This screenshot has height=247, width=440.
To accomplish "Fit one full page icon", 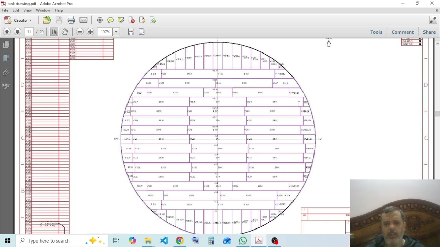I will [141, 32].
